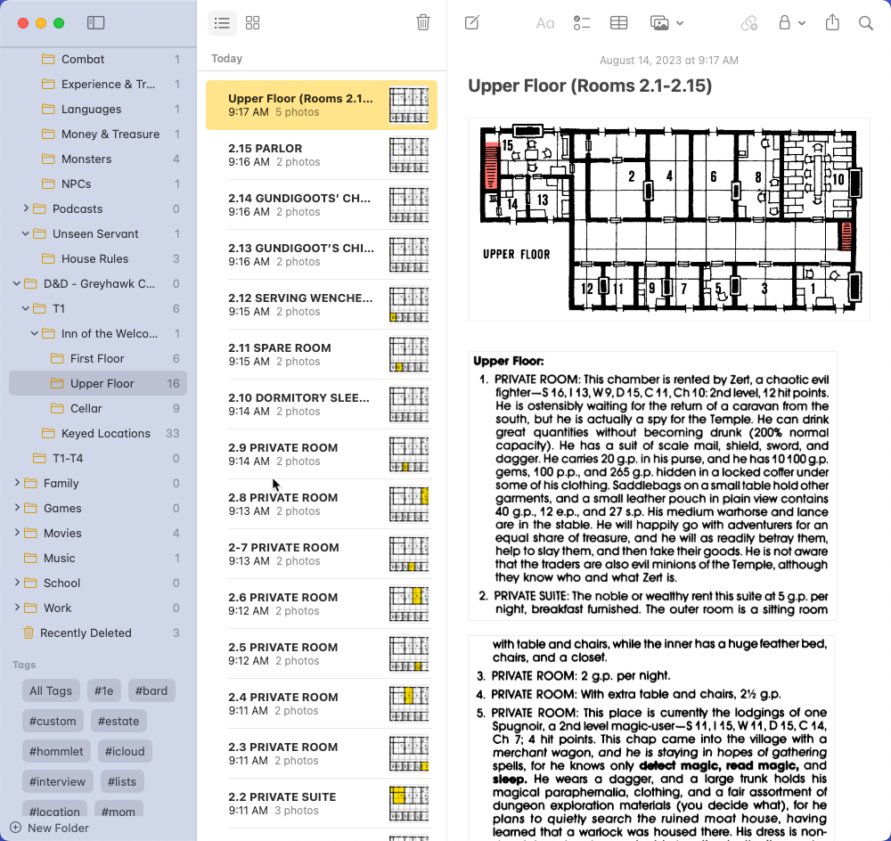Select the #interview tag
Screen dimensions: 891x841
point(57,781)
